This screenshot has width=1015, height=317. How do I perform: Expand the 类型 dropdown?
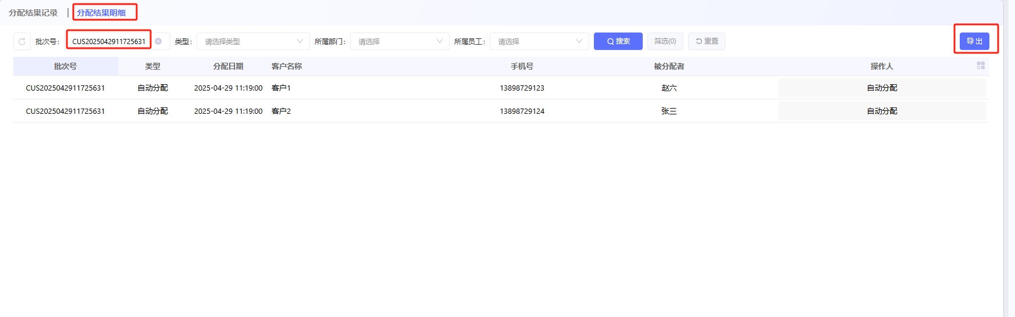(x=253, y=41)
